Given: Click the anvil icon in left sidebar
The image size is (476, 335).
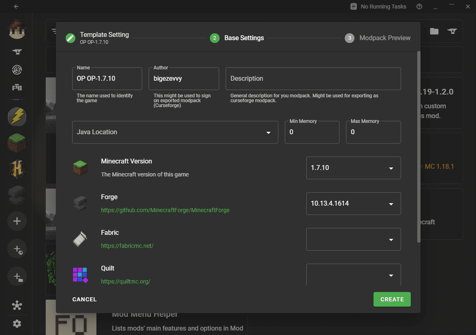Looking at the screenshot, I should pos(17,52).
